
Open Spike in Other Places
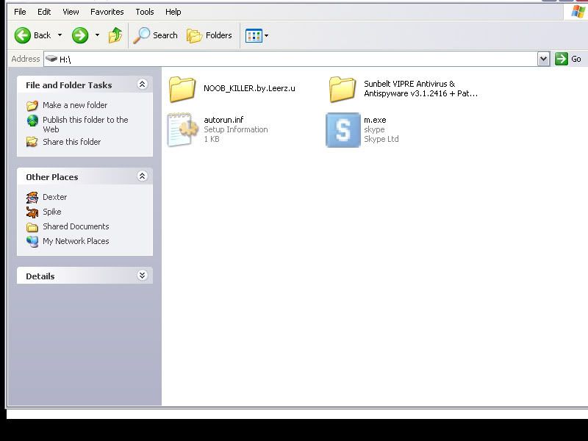pos(51,212)
